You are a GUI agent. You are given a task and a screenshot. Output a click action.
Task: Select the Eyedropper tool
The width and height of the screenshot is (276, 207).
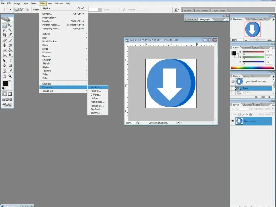(x=10, y=71)
